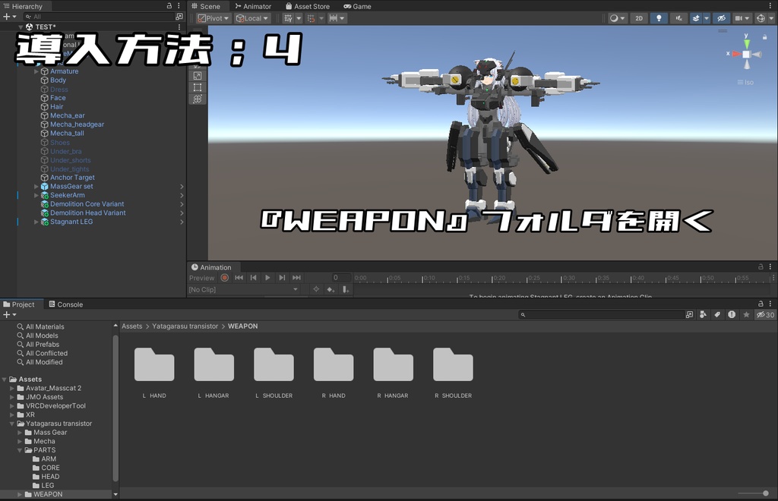The width and height of the screenshot is (778, 501).
Task: Go to previous keyframe
Action: point(253,278)
